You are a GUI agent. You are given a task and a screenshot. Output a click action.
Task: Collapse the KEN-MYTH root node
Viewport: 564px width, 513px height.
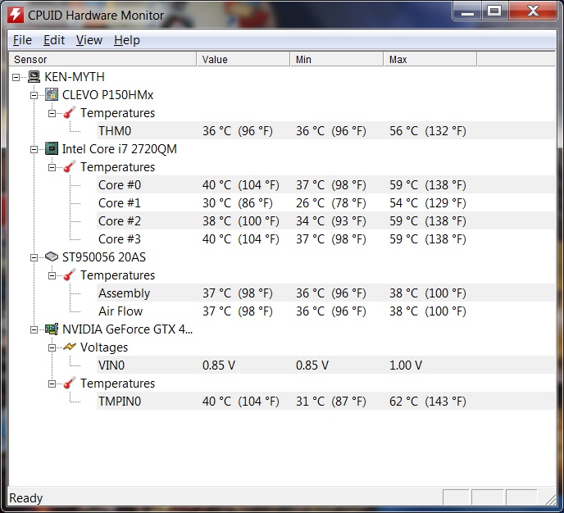coord(16,77)
